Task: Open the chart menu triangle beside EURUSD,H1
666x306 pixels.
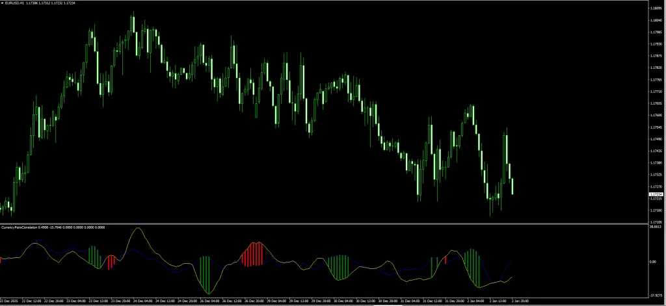Action: click(x=2, y=3)
